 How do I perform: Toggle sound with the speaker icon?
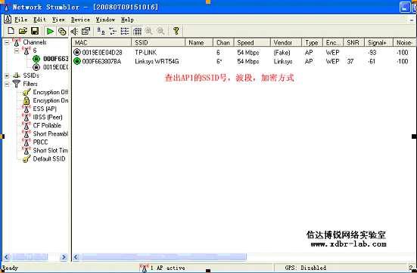tap(74, 31)
